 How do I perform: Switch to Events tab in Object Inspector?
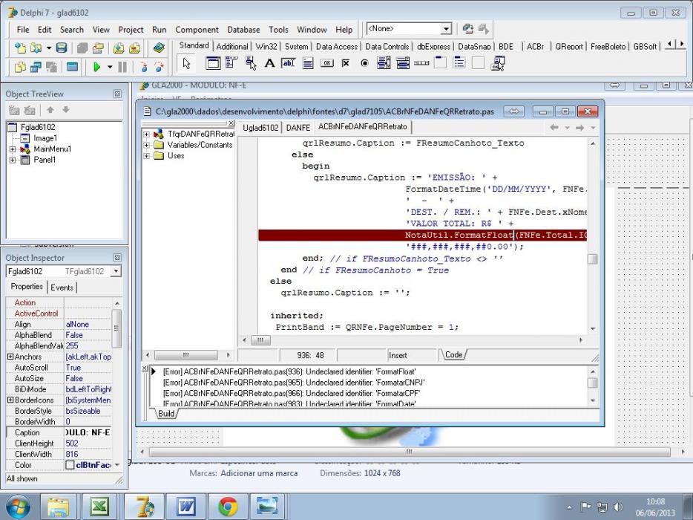pos(62,287)
